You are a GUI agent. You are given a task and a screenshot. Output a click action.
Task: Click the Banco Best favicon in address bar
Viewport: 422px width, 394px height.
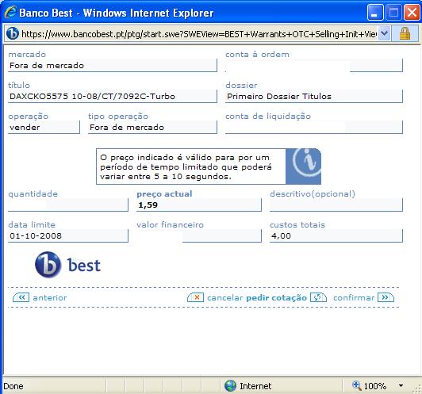(x=12, y=34)
